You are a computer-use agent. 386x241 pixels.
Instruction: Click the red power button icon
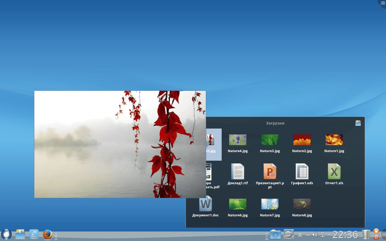(376, 238)
